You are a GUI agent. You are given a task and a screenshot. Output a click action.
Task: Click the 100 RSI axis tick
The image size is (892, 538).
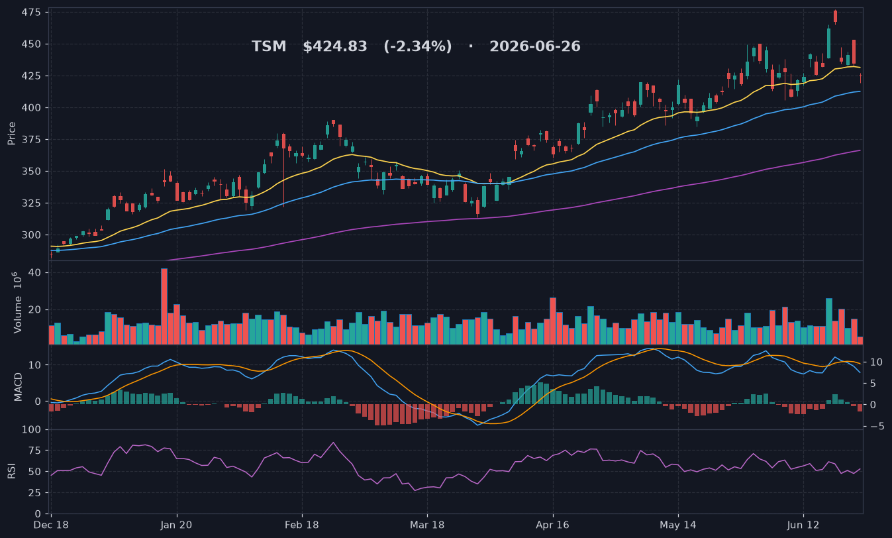[x=32, y=430]
